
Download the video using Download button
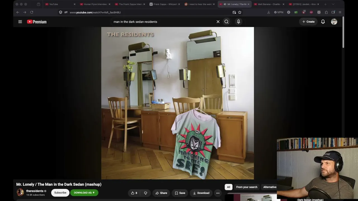pyautogui.click(x=201, y=193)
